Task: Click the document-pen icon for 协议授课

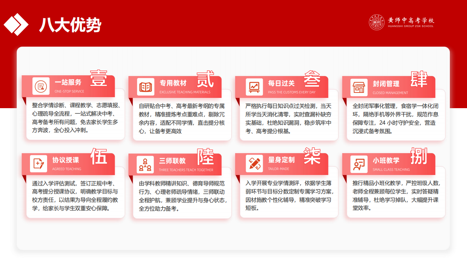Action: click(x=39, y=163)
